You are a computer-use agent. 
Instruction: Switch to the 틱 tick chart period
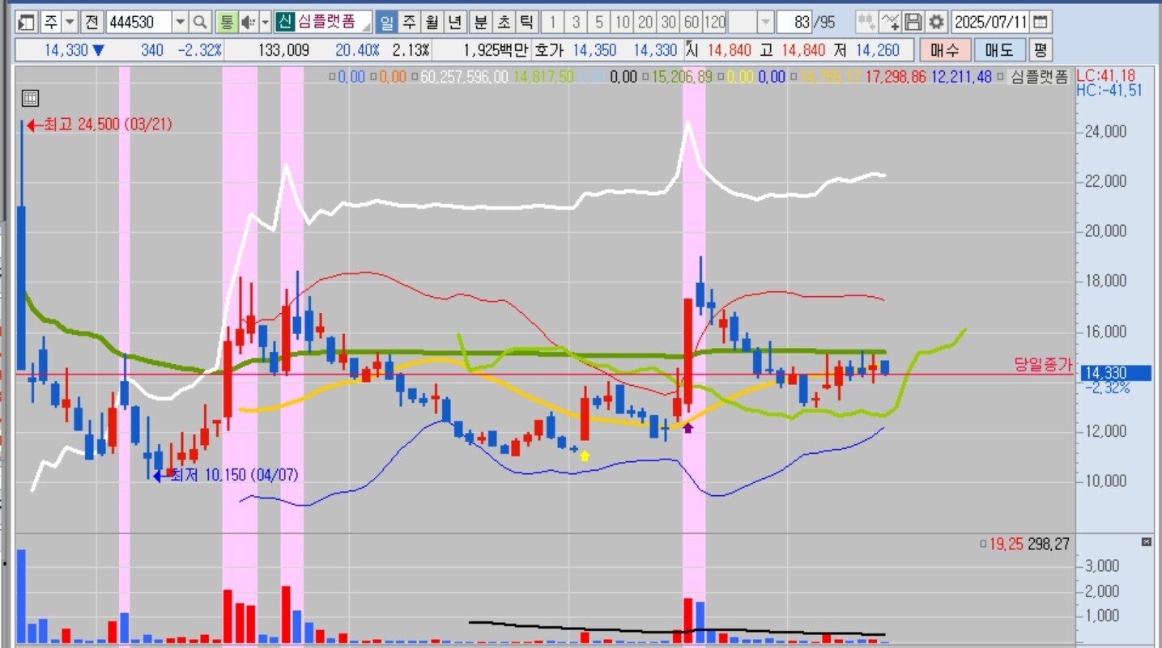pos(526,22)
